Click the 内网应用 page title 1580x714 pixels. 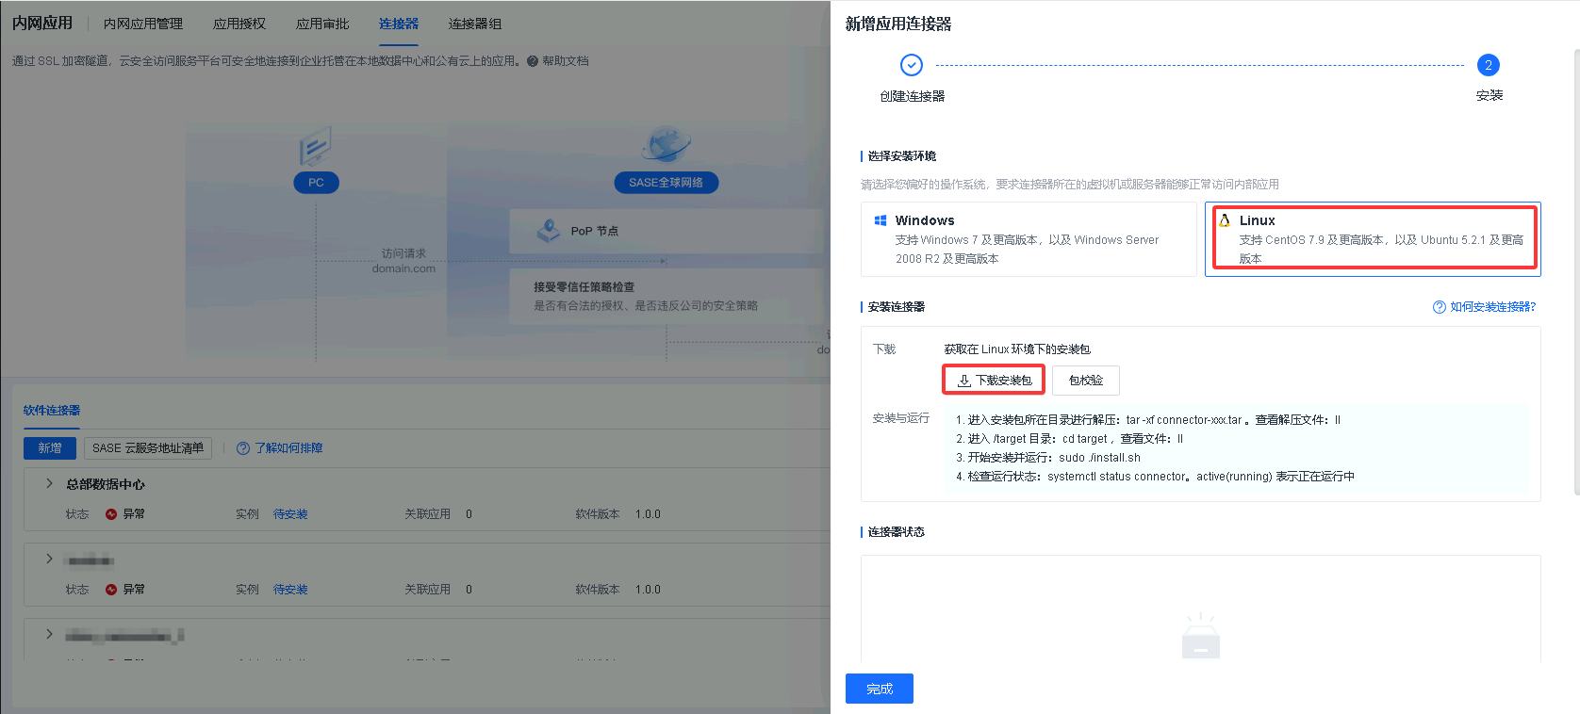click(x=42, y=23)
